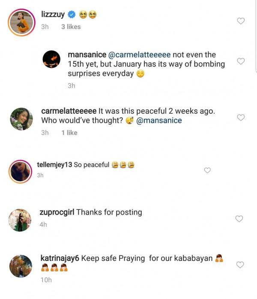Screen dimensions: 257x299
Task: Like mansanice's reply about January
Action: 241,61
